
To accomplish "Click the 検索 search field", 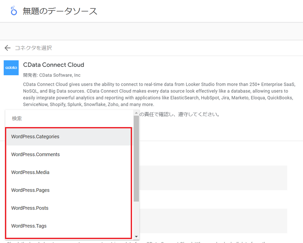I will pos(69,118).
